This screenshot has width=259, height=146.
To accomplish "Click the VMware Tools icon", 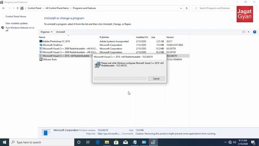I will tap(41, 60).
